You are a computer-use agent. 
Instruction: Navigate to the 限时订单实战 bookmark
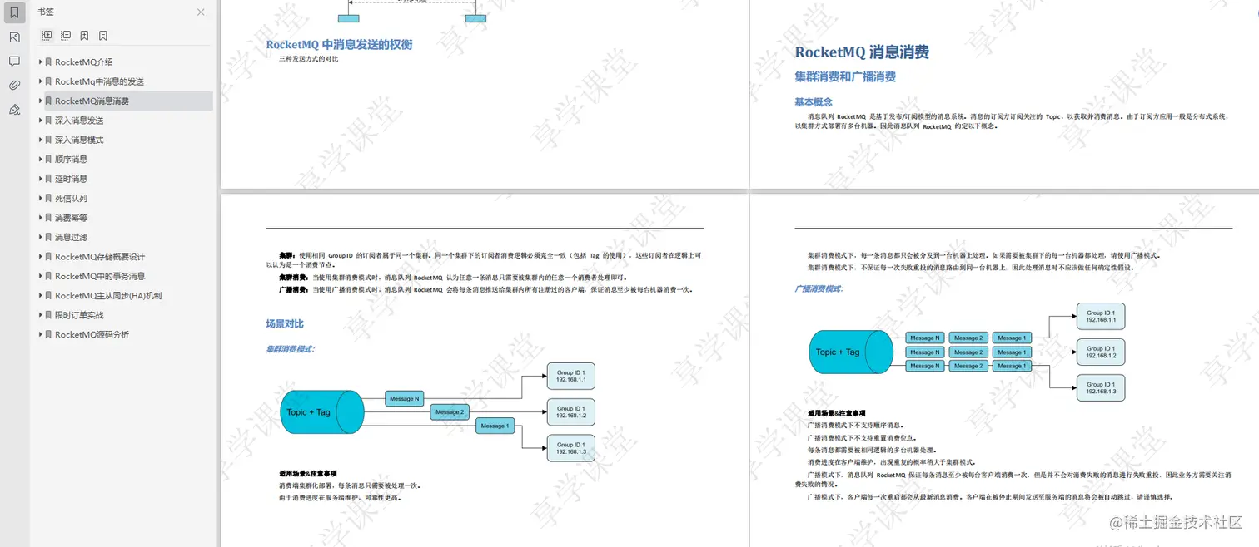coord(79,315)
